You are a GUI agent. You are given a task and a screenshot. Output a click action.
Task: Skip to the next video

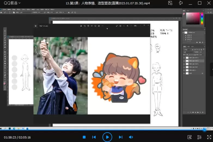coord(120,137)
